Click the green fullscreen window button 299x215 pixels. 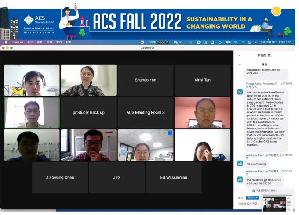pyautogui.click(x=12, y=47)
